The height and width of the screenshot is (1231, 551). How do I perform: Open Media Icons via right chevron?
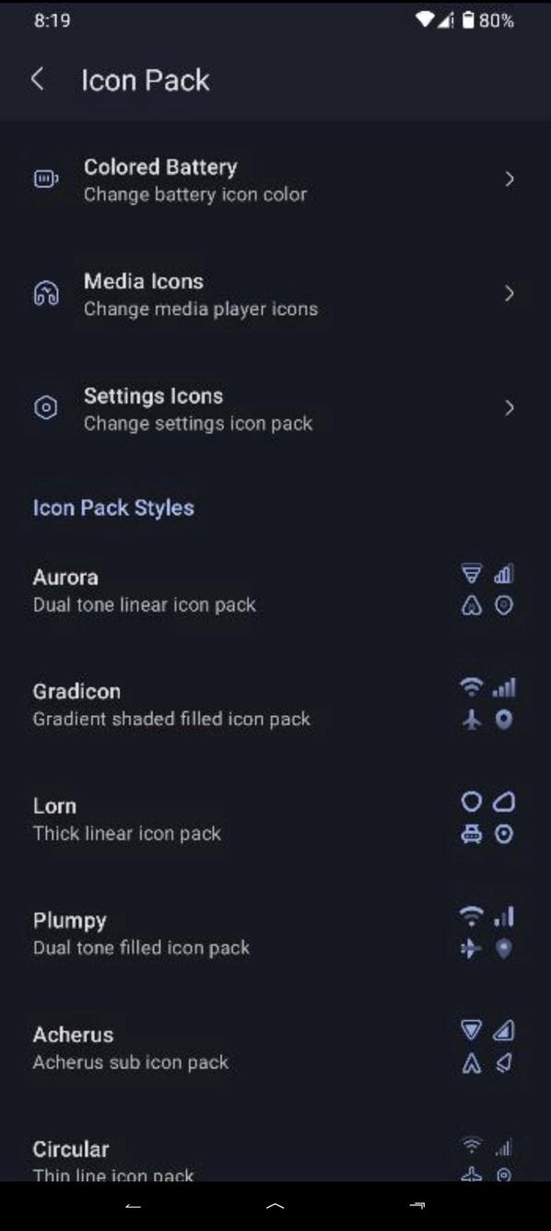(510, 293)
